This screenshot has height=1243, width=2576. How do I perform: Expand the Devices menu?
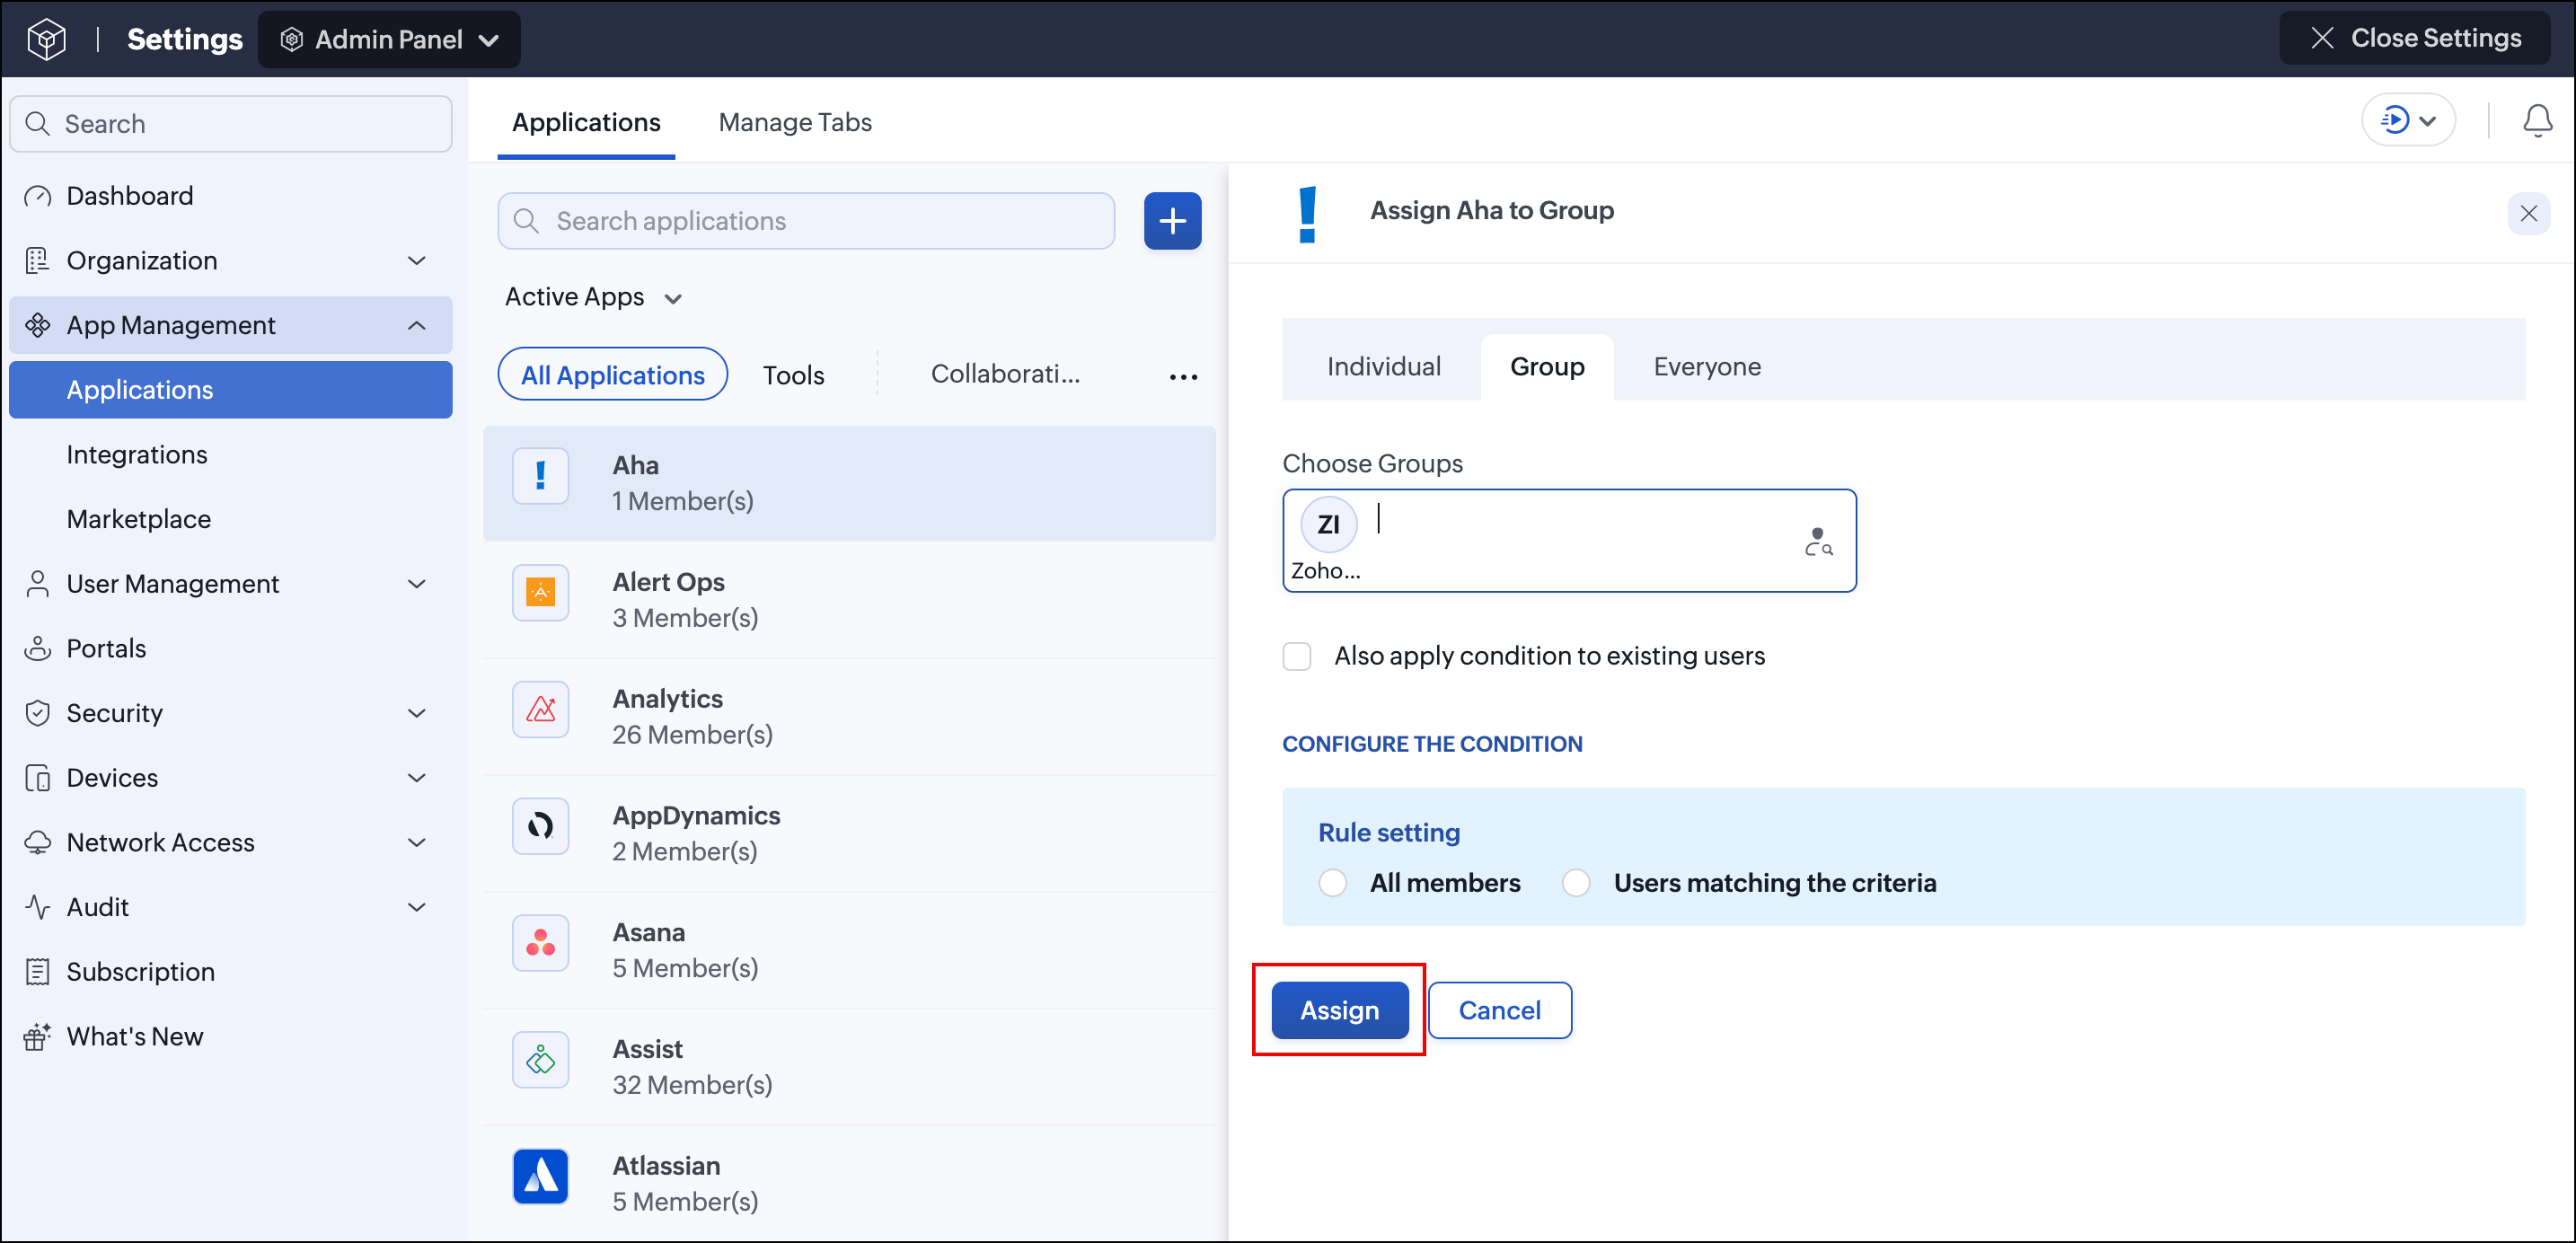click(x=417, y=778)
